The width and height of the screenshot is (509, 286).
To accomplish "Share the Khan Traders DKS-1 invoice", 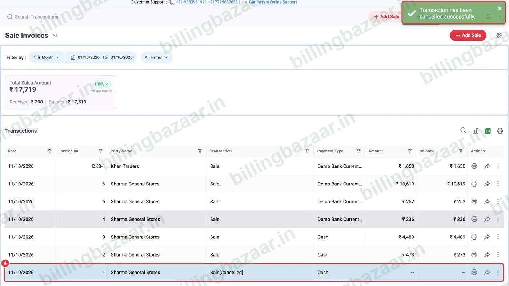I will point(487,166).
